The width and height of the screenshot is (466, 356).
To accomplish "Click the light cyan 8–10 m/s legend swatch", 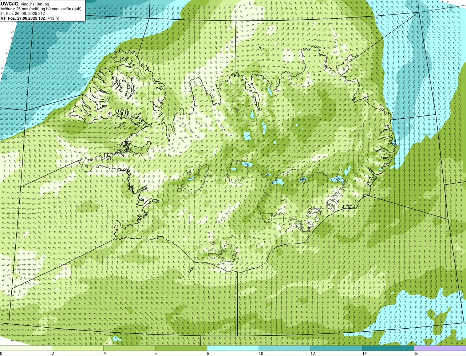I will (233, 348).
